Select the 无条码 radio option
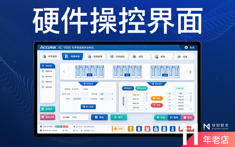 pos(85,89)
